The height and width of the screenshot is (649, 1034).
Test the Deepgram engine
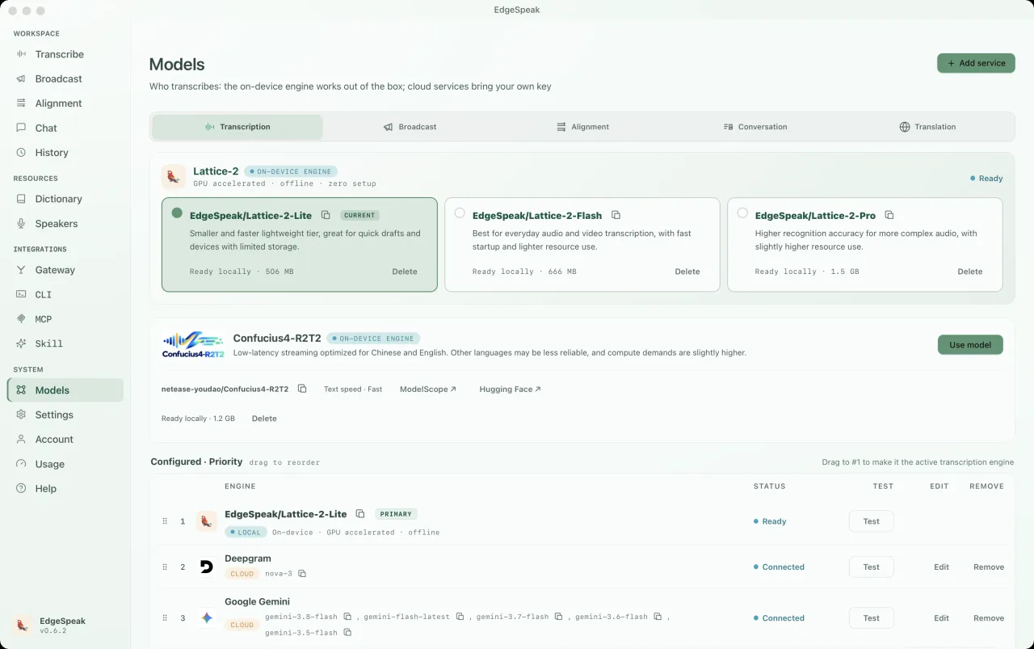point(871,567)
